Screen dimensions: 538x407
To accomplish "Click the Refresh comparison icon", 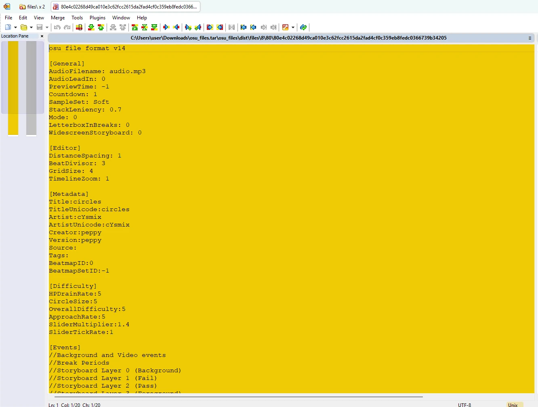I will (x=303, y=27).
